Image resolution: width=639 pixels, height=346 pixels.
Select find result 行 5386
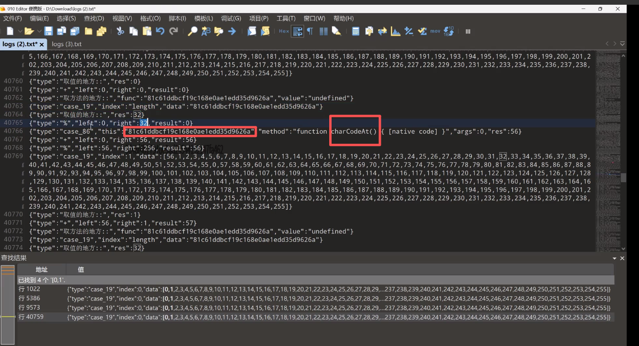(315, 298)
